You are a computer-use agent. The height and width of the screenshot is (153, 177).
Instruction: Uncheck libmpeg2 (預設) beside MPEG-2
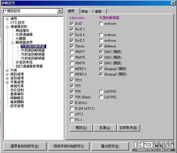tap(101, 74)
